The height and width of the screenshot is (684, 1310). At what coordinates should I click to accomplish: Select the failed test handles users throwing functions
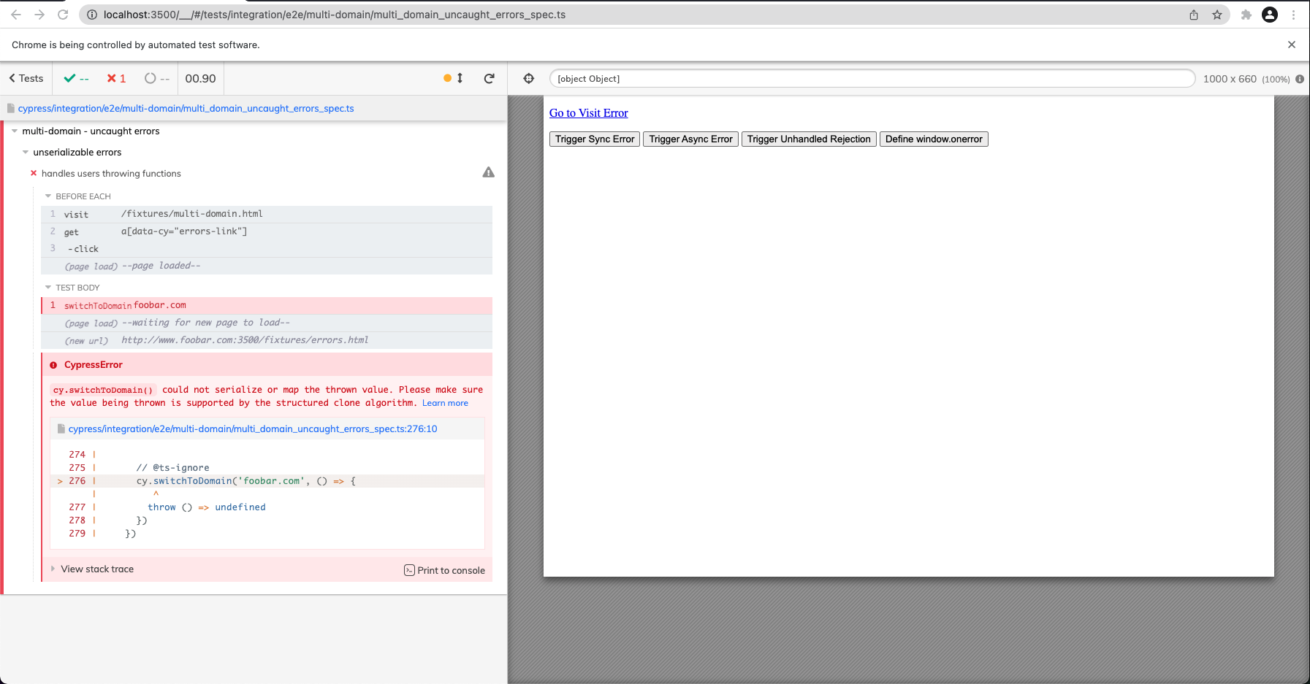[111, 174]
